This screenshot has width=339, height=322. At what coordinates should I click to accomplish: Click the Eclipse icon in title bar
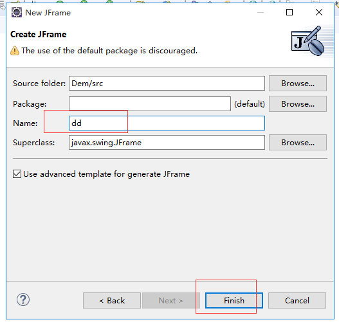[17, 12]
